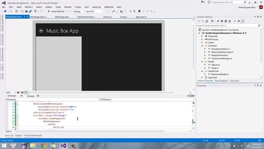Open Google Chrome from the taskbar
The height and width of the screenshot is (149, 264).
43,146
